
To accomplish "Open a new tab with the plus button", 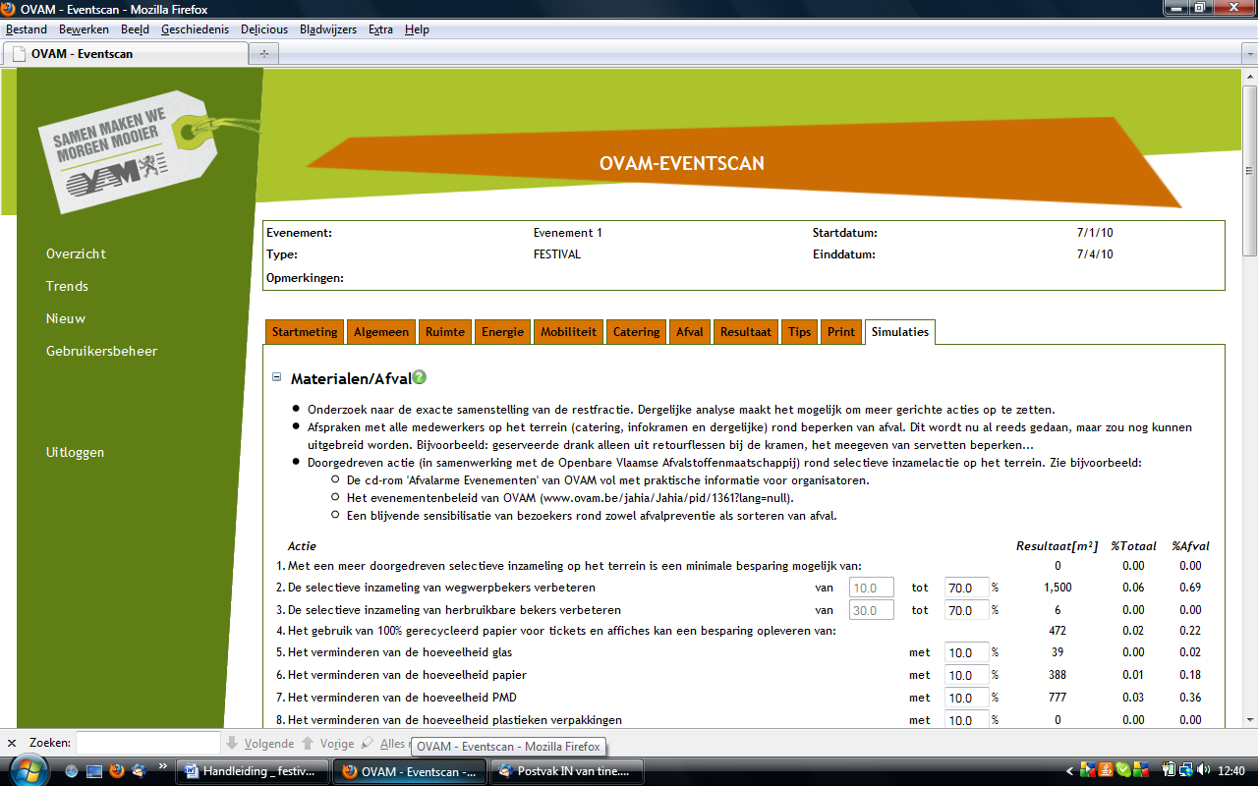I will coord(263,54).
